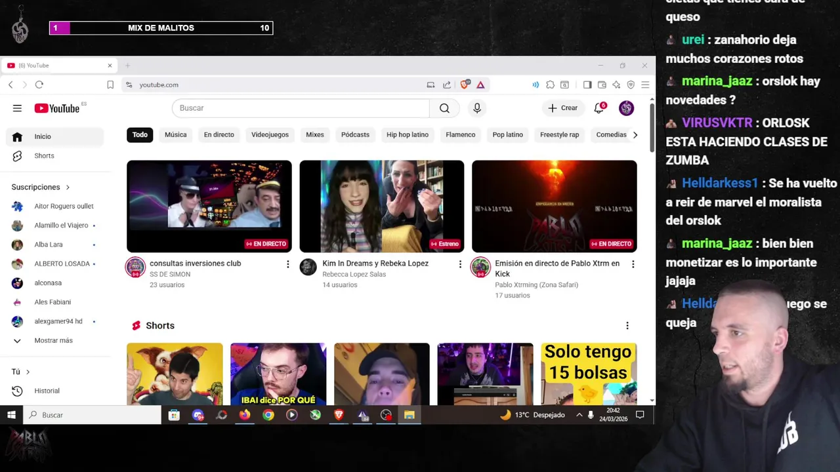This screenshot has width=840, height=472.
Task: Bookmark this page icon
Action: point(110,85)
